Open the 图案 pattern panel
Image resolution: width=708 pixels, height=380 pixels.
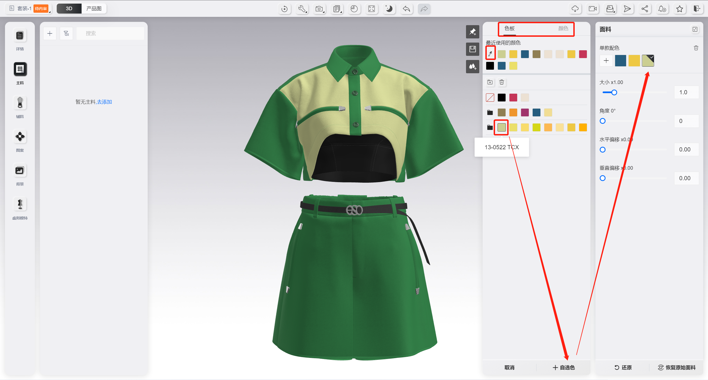coord(20,137)
